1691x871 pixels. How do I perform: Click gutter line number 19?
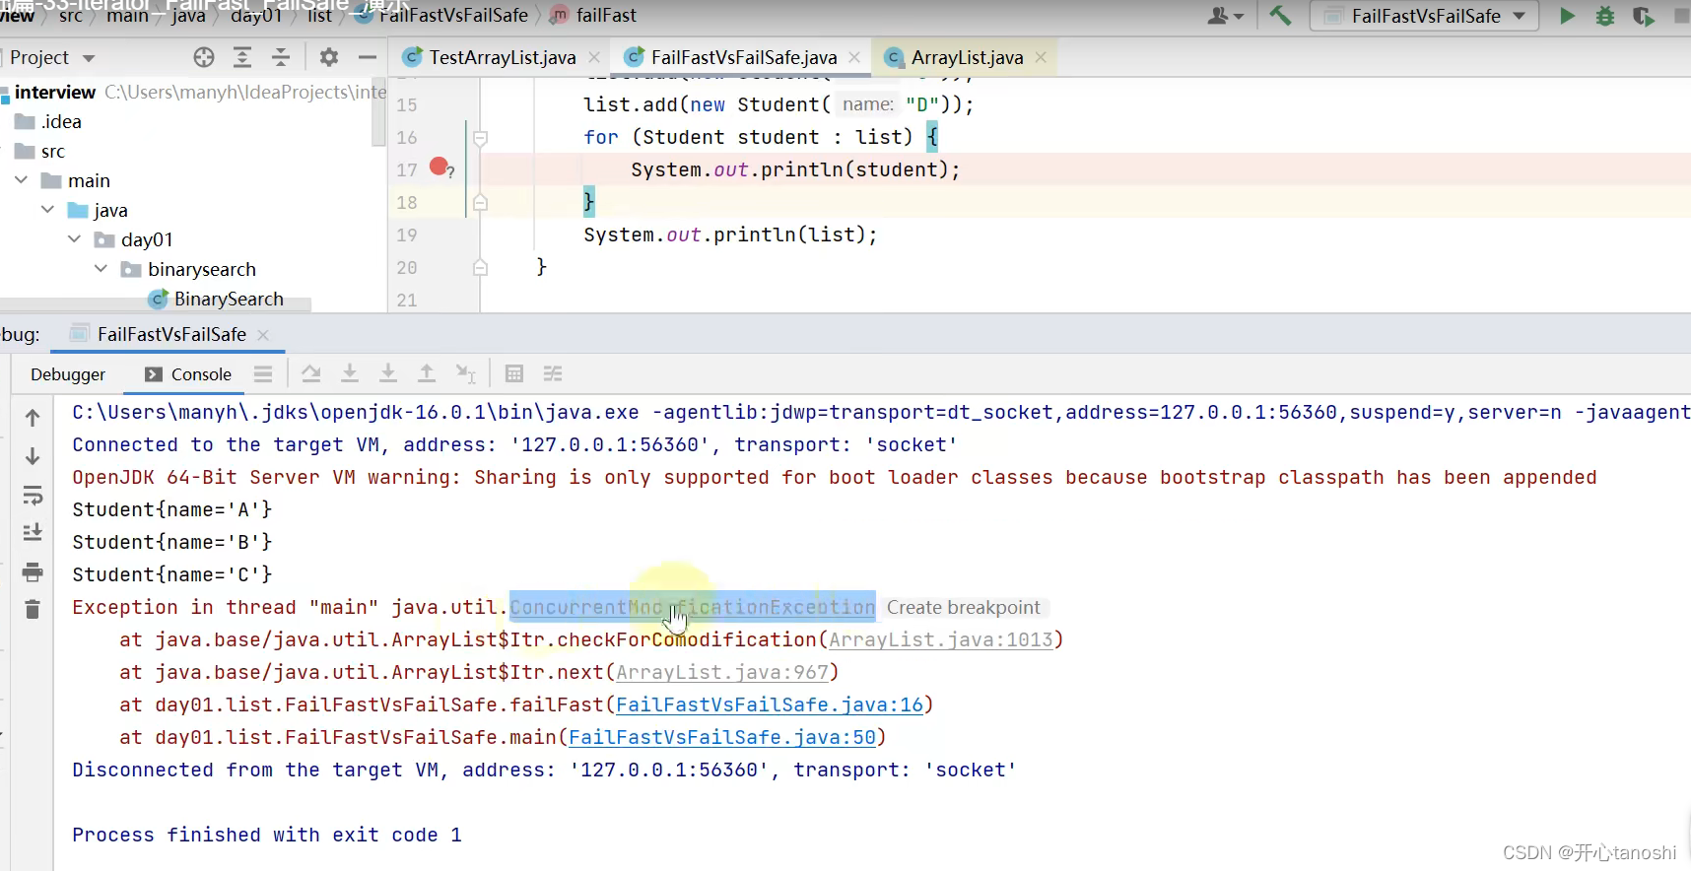click(407, 234)
